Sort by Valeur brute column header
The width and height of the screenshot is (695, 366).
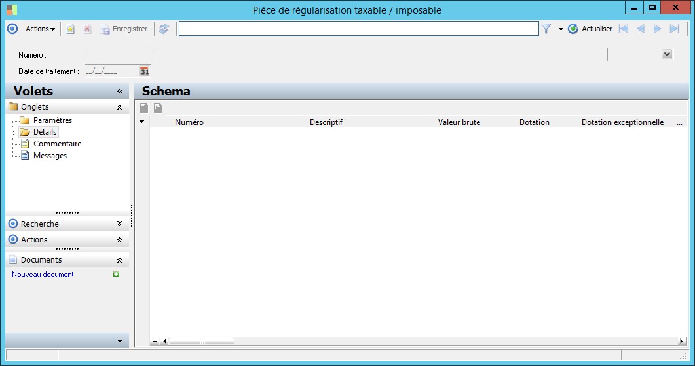tap(459, 122)
